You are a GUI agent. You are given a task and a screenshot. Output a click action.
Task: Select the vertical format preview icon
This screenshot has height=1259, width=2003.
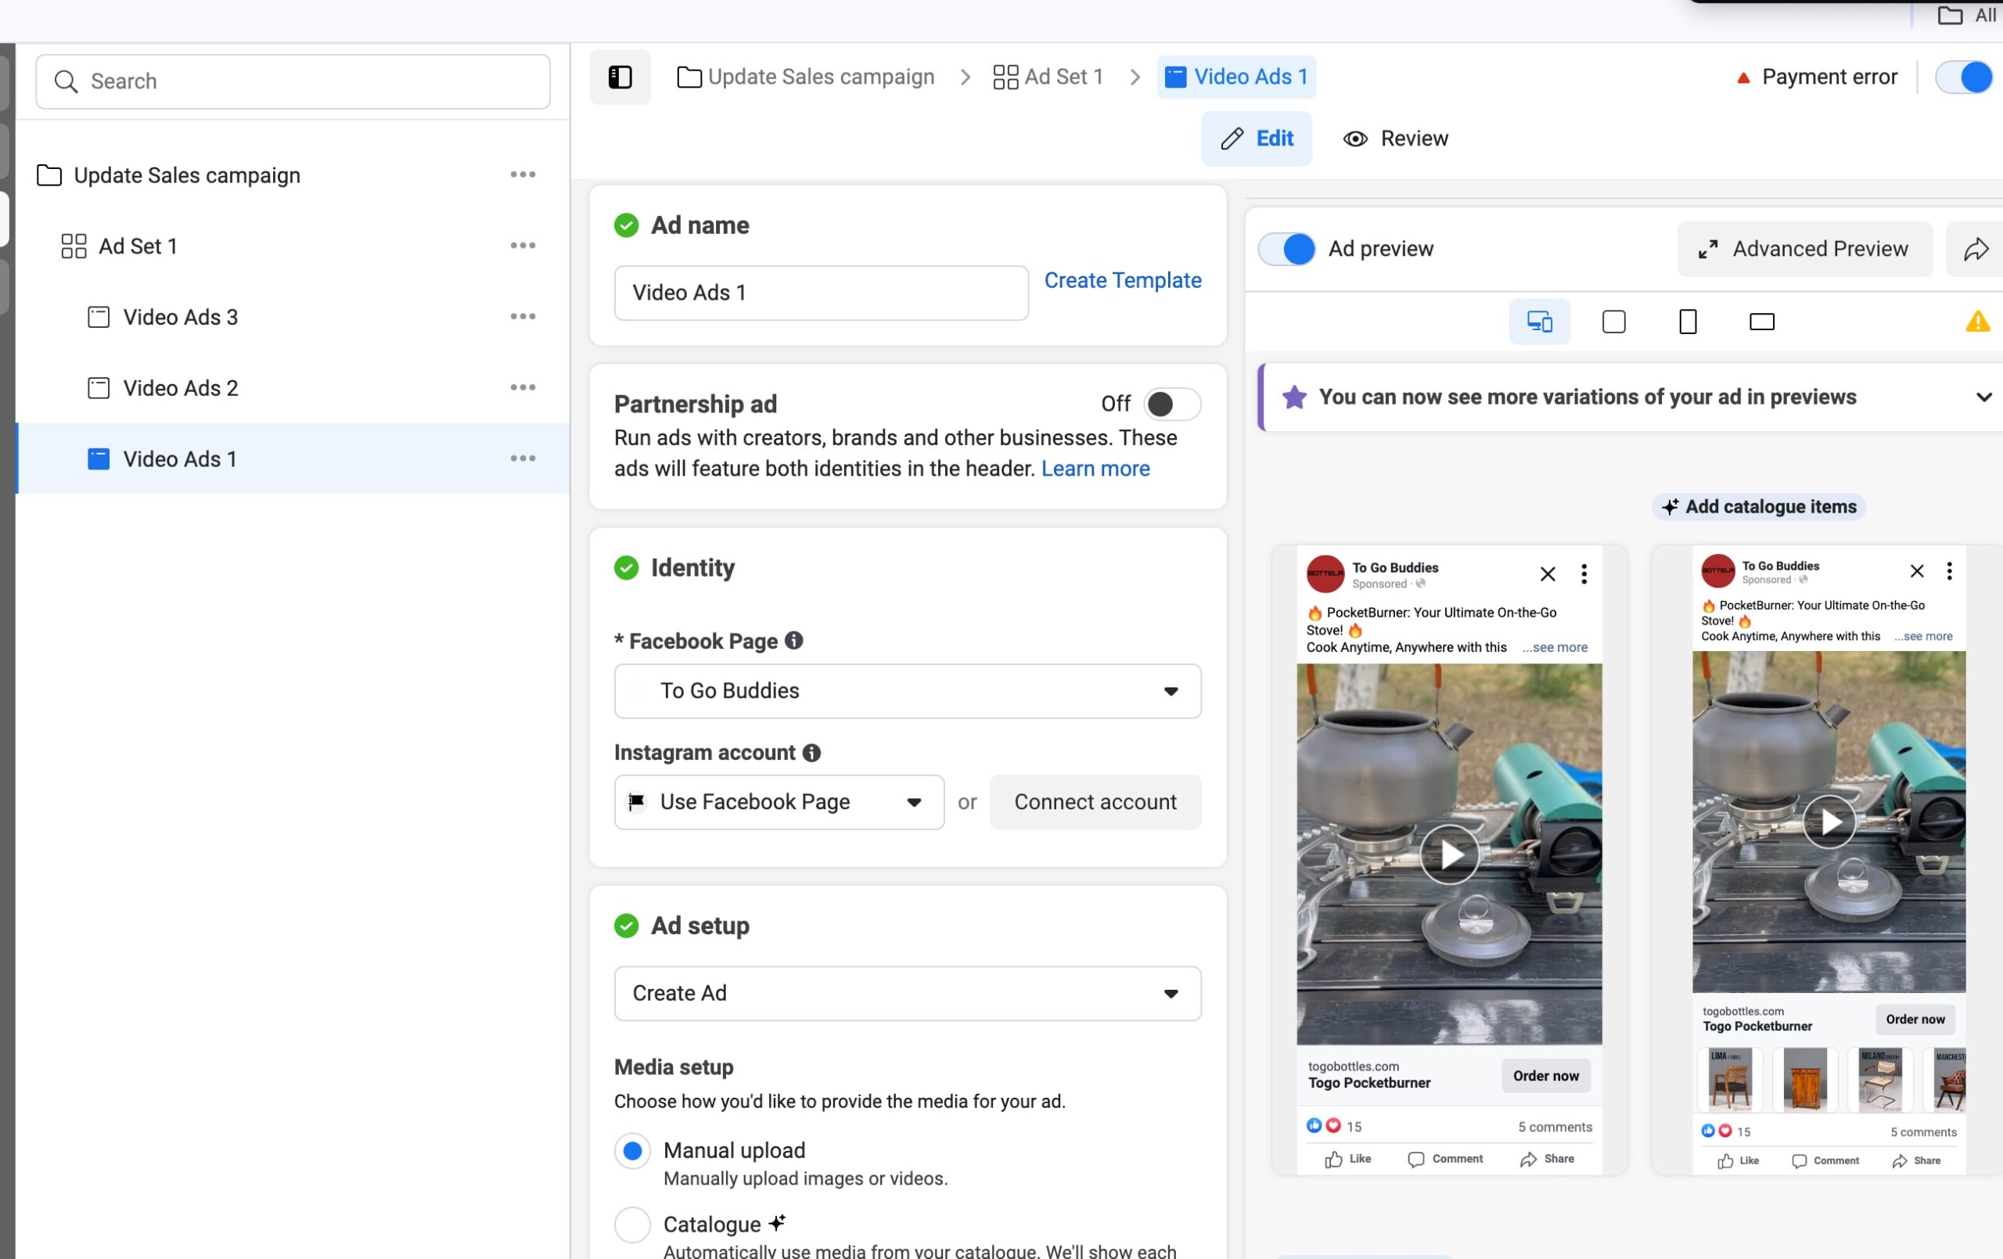(1687, 321)
